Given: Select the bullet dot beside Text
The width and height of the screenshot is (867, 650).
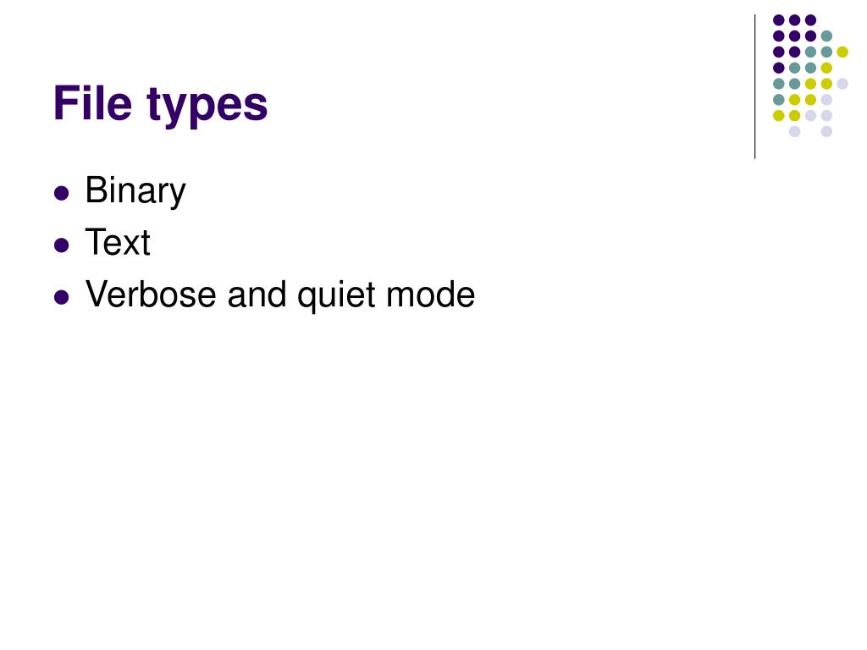Looking at the screenshot, I should coord(61,245).
